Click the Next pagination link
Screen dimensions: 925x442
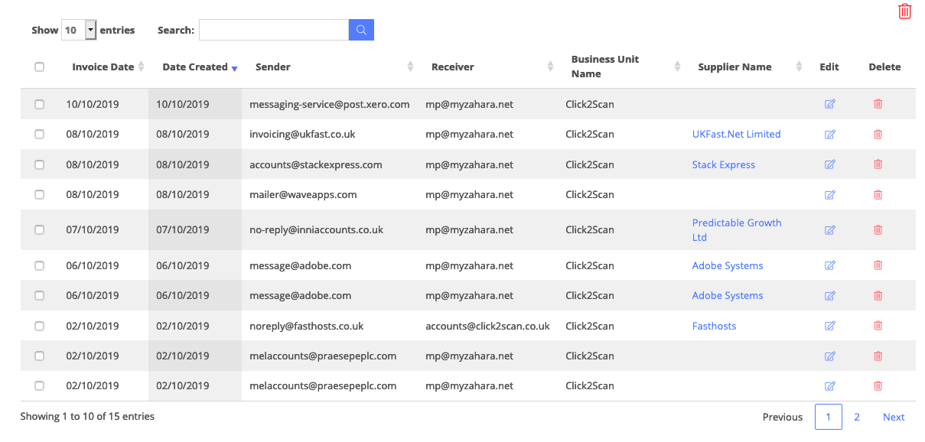coord(894,417)
